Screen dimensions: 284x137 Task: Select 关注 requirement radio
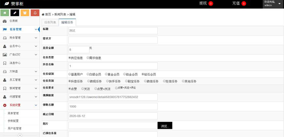pyautogui.click(x=83, y=89)
